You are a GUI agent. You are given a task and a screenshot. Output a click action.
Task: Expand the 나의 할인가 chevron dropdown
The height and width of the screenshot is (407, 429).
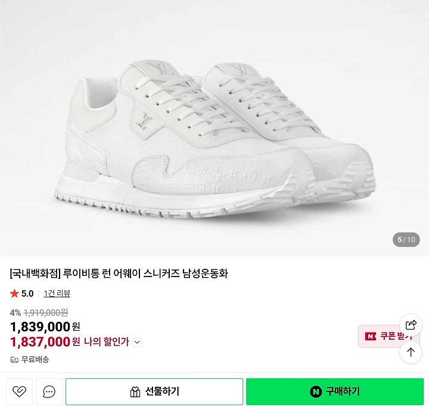[137, 342]
